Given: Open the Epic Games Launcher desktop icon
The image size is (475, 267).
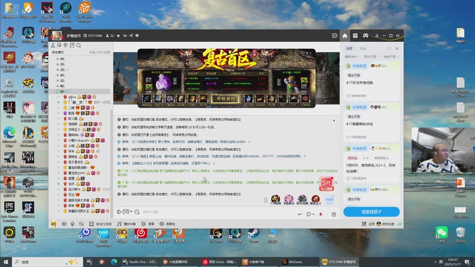Looking at the screenshot, I should (9, 211).
